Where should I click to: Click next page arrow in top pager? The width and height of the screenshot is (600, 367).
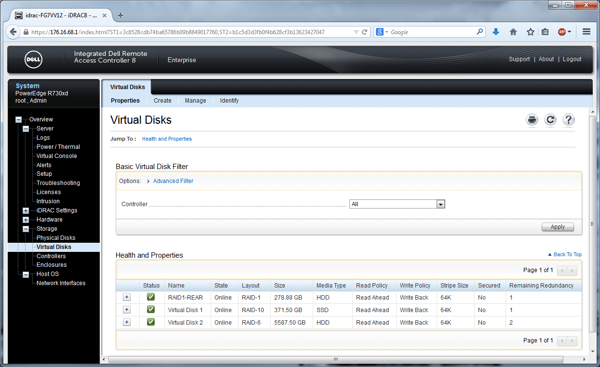click(572, 270)
